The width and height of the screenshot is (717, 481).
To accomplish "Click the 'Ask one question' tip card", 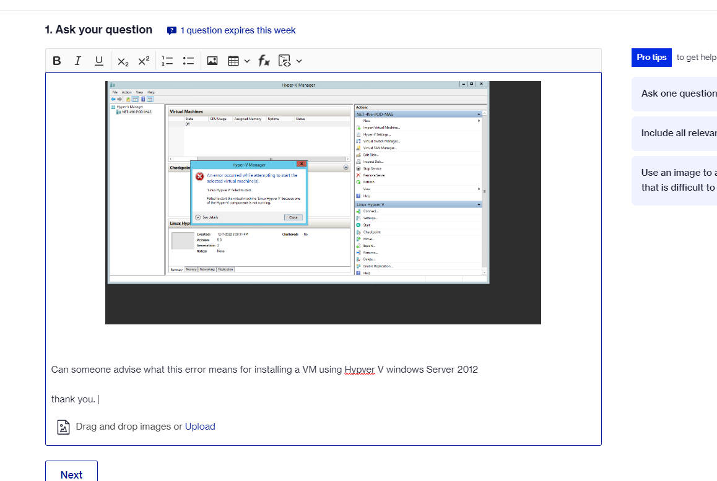I will (674, 93).
